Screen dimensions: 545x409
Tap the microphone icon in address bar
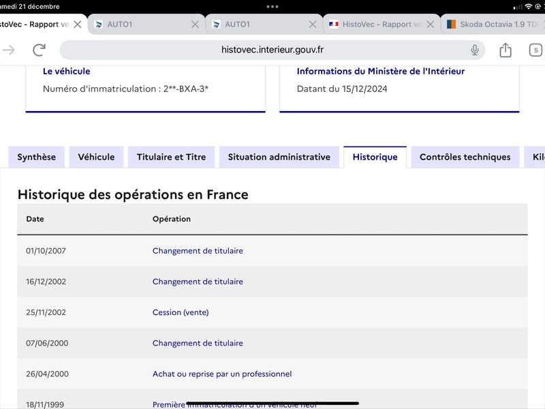coord(474,50)
